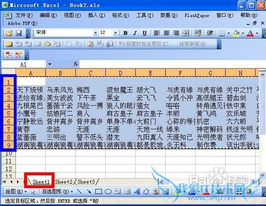This screenshot has height=206, width=266.
Task: Expand the reviewing toolbar options
Action: pyautogui.click(x=219, y=44)
